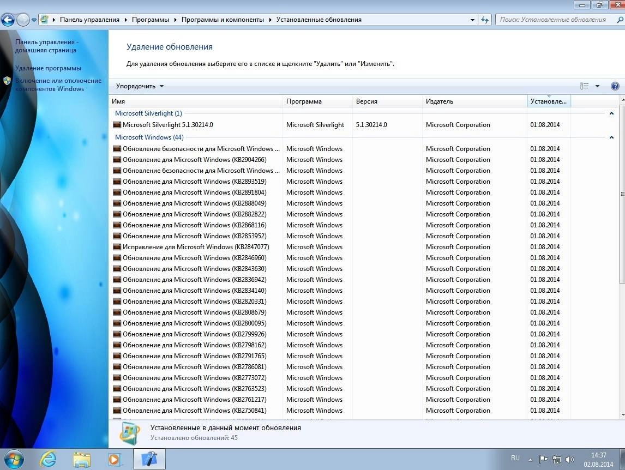Open Windows components on/off link
This screenshot has height=470, width=625.
tap(58, 85)
